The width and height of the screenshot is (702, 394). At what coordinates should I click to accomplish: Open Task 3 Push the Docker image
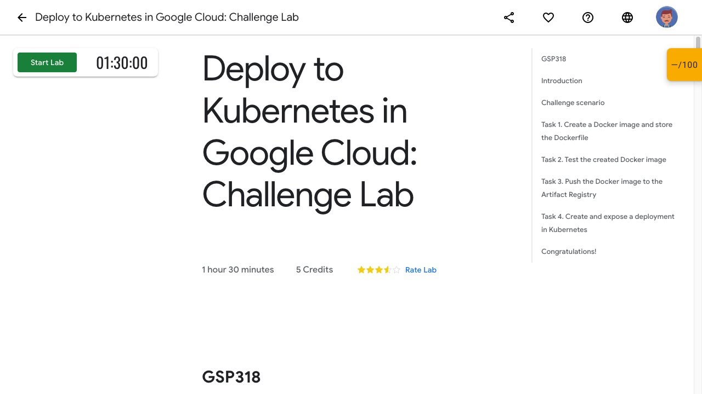[x=602, y=188]
